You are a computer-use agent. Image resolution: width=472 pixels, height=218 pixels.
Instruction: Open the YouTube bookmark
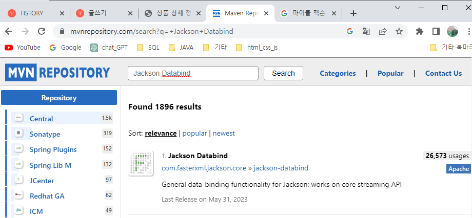[23, 48]
